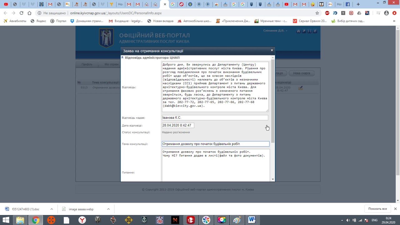Click the Тема консультації input field
This screenshot has height=225, width=400.
[216, 144]
